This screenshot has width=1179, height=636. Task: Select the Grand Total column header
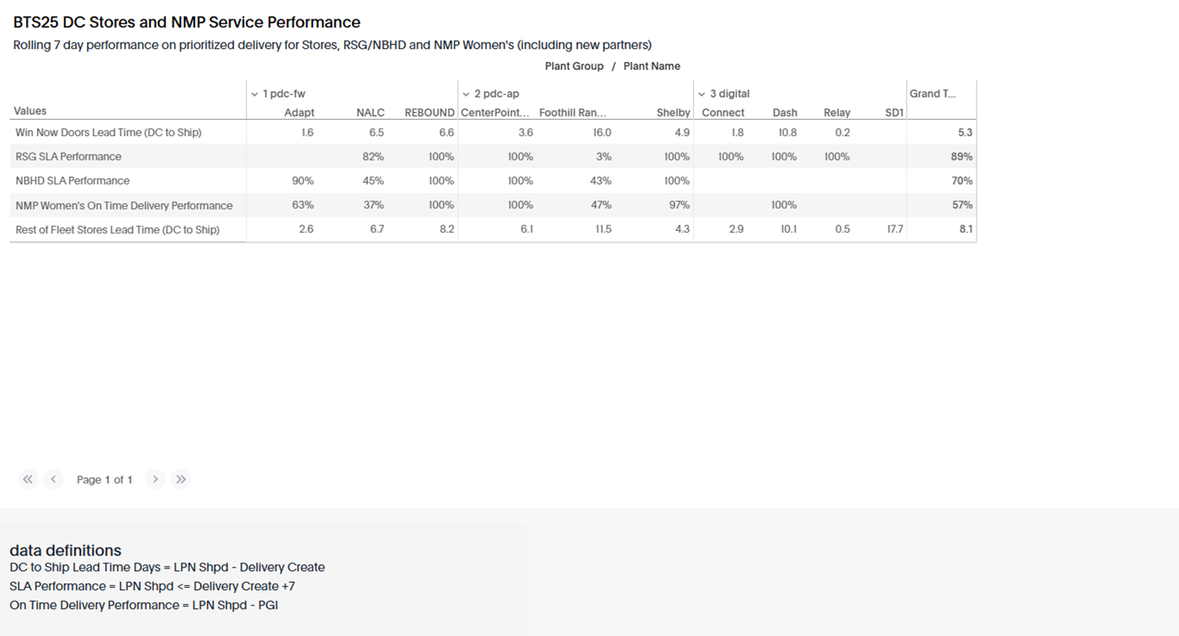click(933, 93)
